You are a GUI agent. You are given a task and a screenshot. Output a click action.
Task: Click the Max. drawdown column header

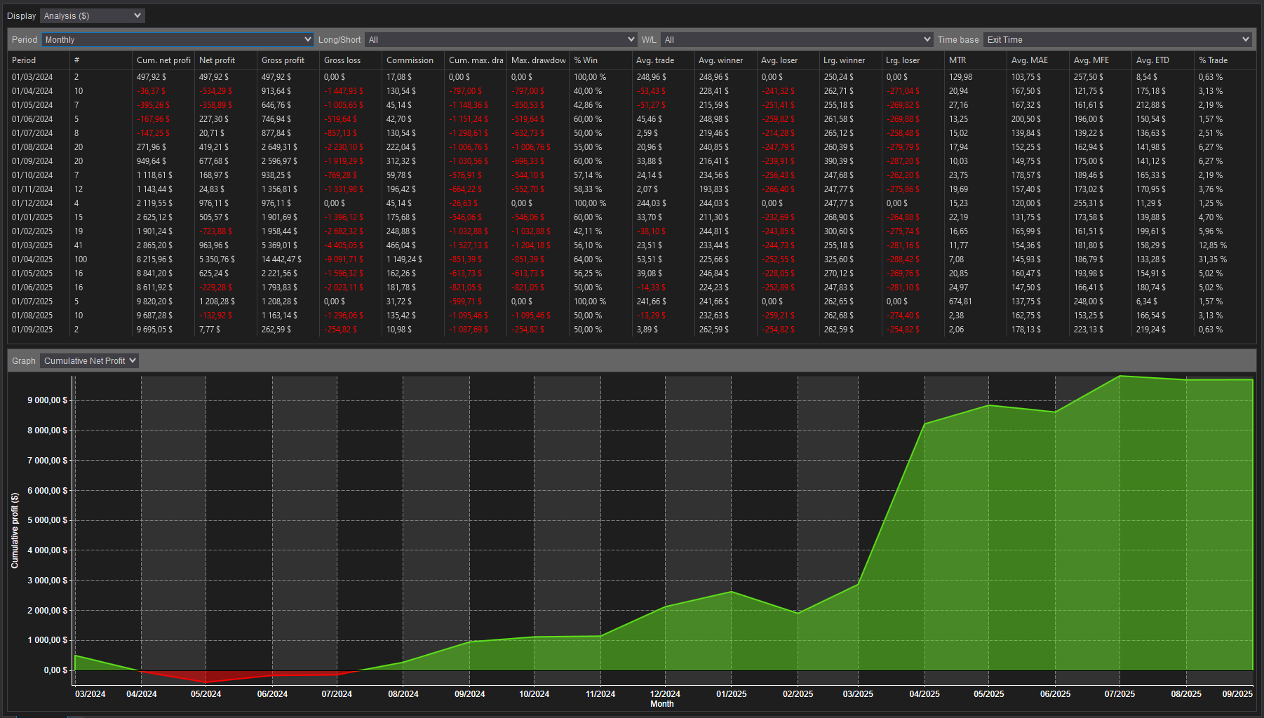(x=537, y=60)
